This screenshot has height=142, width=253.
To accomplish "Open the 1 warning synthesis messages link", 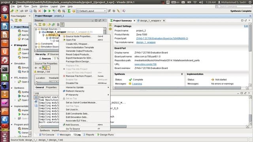I will pyautogui.click(x=137, y=84).
